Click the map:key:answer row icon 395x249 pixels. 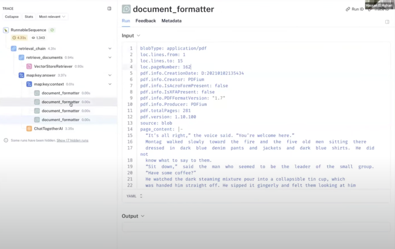(22, 75)
